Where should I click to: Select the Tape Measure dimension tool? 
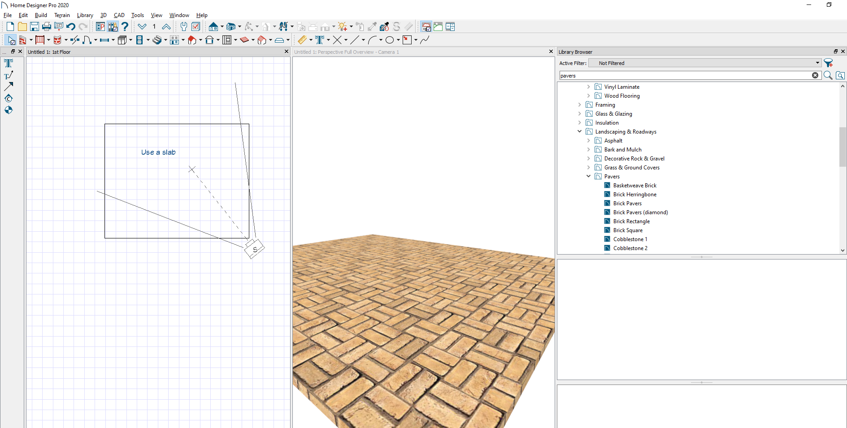pyautogui.click(x=302, y=40)
